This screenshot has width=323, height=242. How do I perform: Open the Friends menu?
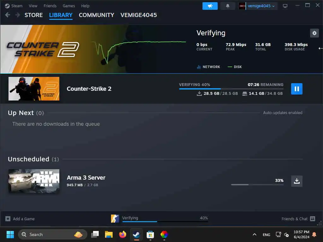coord(50,6)
